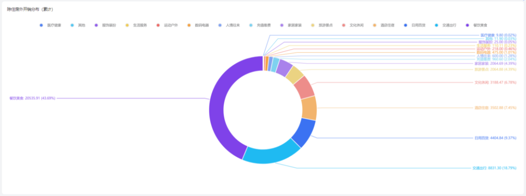Click the label 医疗健康: 9.80 (0.02%)

pos(498,35)
